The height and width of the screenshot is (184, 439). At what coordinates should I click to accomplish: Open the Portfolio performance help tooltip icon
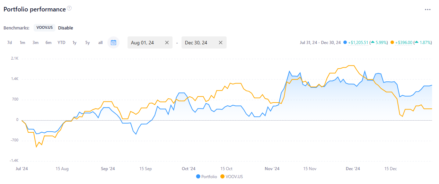click(69, 8)
